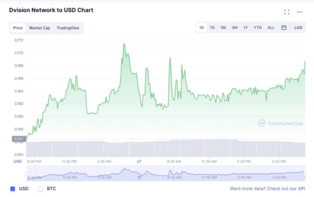Grab the right handle of range navigator
The width and height of the screenshot is (314, 197).
[305, 173]
